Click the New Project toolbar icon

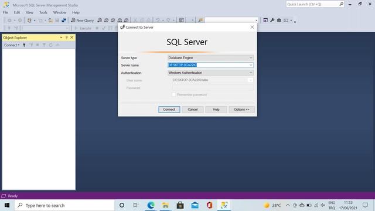tap(29, 21)
